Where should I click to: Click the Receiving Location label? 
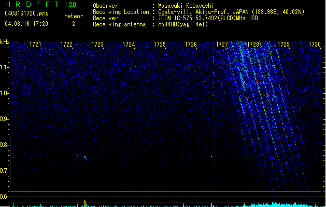(121, 12)
